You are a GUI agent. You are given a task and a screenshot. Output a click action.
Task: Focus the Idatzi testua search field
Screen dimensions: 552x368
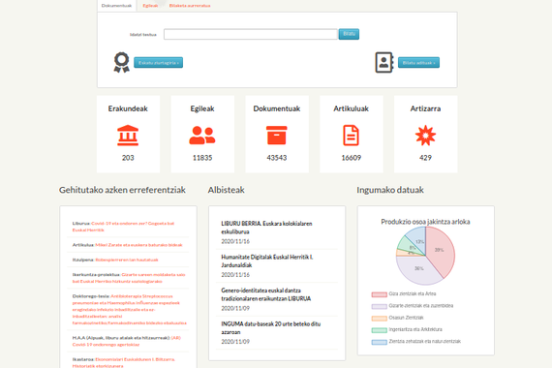(x=250, y=34)
